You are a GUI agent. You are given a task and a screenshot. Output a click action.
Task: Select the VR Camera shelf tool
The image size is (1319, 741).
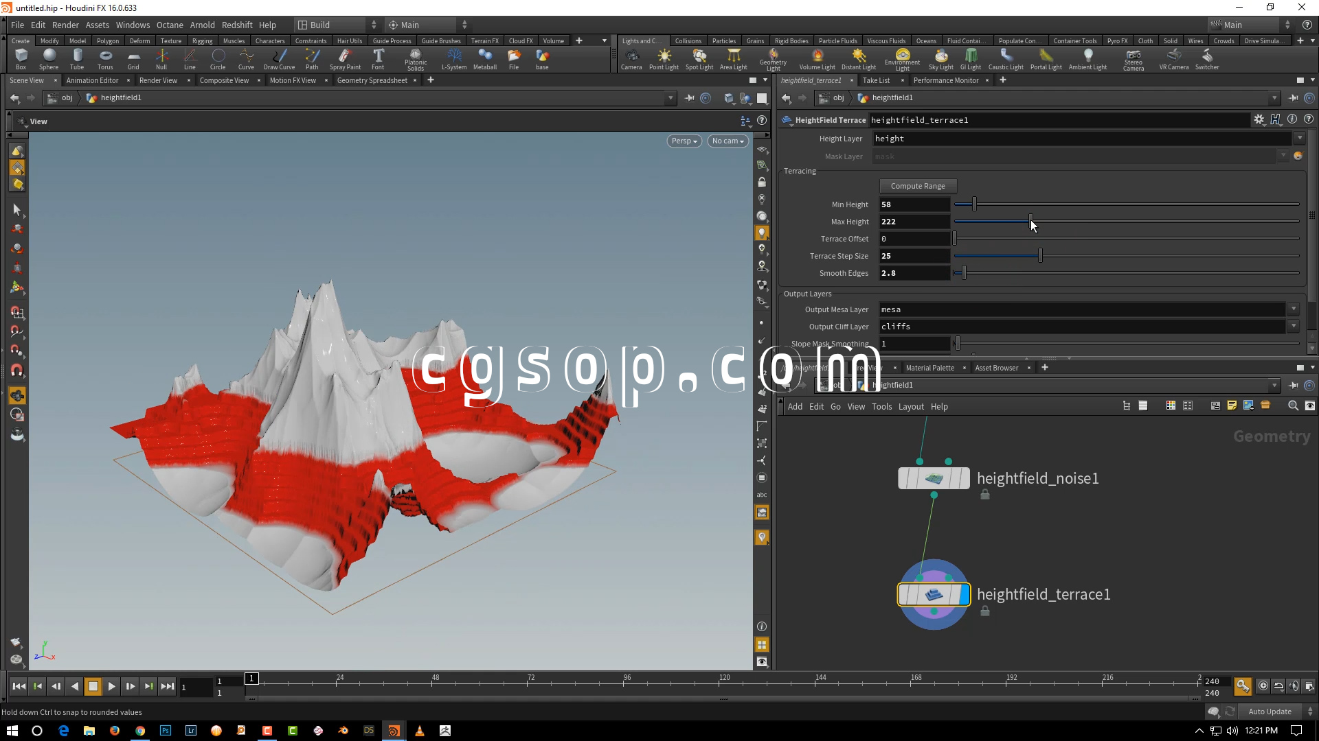click(x=1173, y=58)
